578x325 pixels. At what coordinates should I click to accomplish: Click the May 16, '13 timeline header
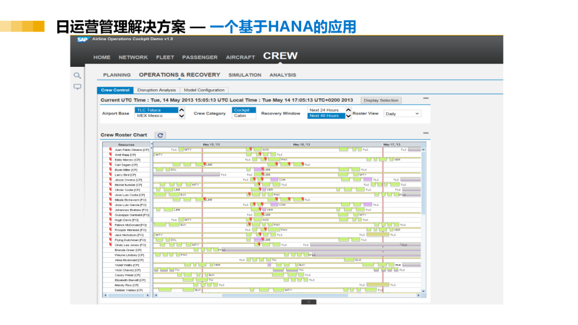(301, 145)
